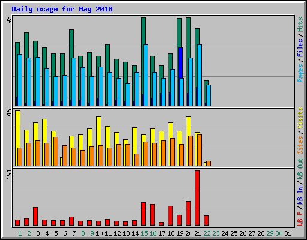307x240 pixels.
Task: Click the 191 scale value of the kB chart
Action: 9,175
